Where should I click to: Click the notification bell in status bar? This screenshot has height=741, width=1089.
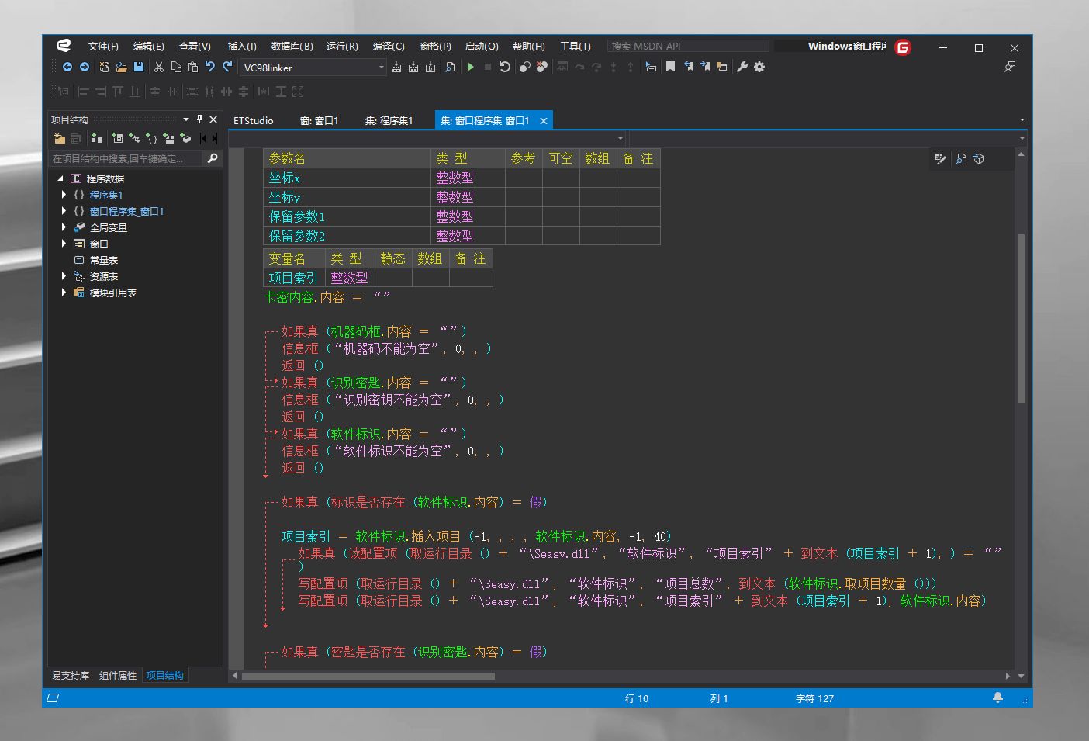pos(997,698)
